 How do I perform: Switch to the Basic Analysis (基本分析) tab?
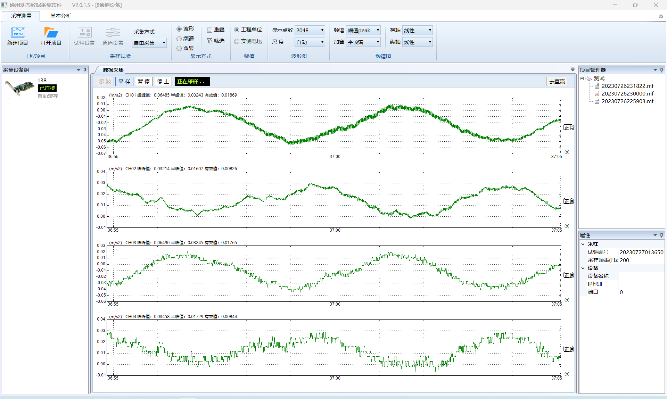click(60, 16)
